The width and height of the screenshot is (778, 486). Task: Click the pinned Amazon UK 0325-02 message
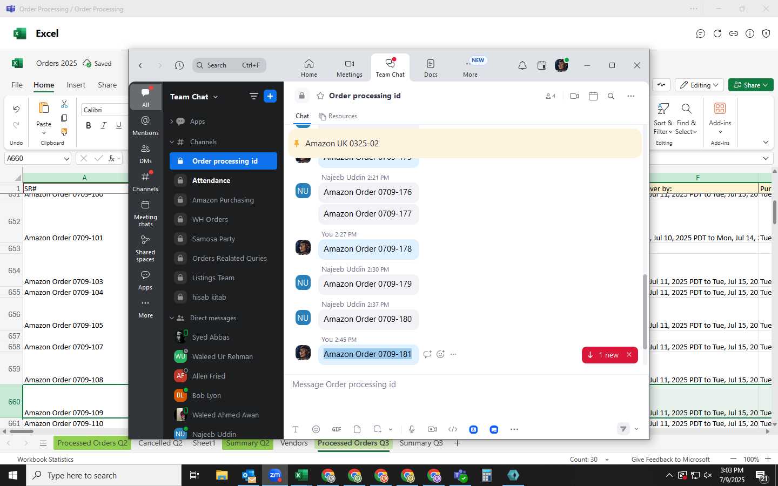465,144
